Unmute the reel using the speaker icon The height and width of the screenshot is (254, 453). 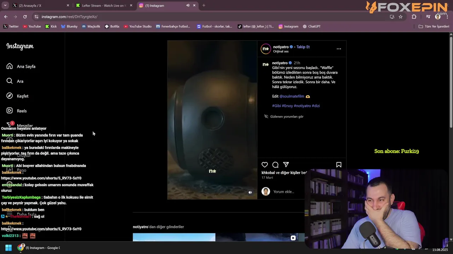pyautogui.click(x=250, y=192)
